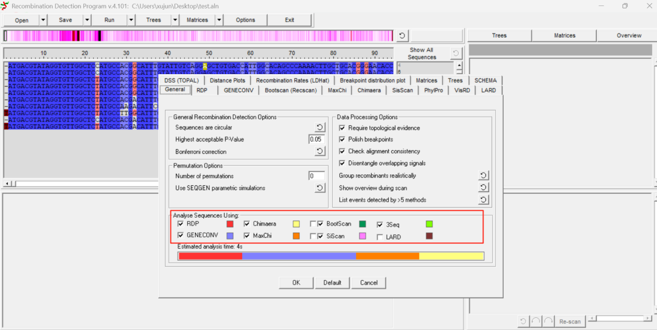Select the Overview tab in right panel
Image resolution: width=657 pixels, height=330 pixels.
pyautogui.click(x=628, y=36)
